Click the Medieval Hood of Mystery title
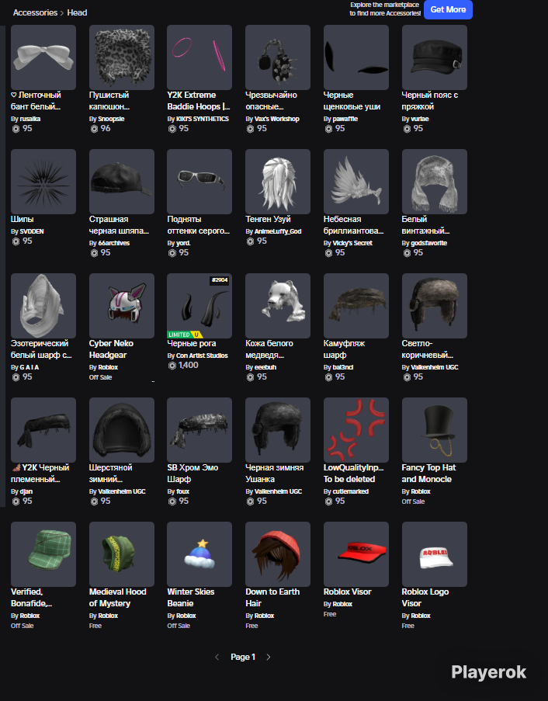The width and height of the screenshot is (548, 701). point(117,597)
